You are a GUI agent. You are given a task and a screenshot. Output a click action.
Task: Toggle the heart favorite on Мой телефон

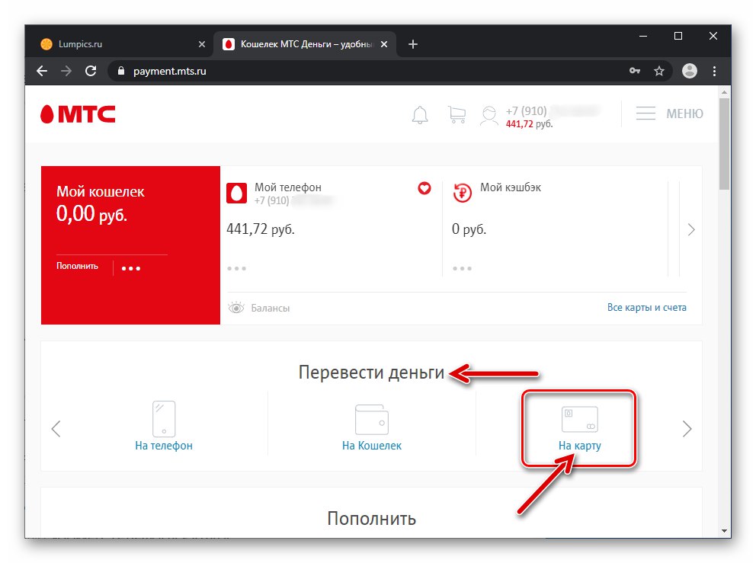(x=424, y=188)
